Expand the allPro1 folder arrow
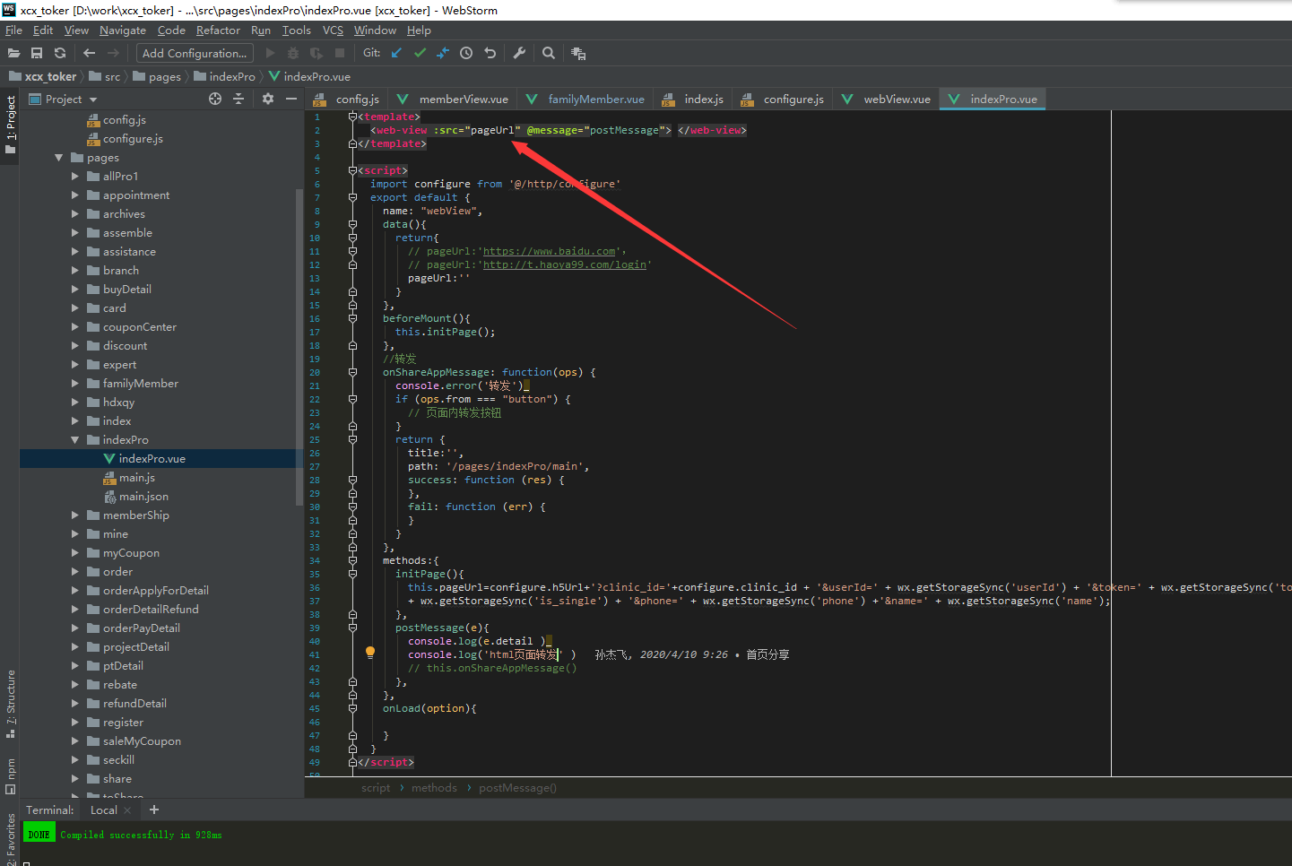 [x=75, y=177]
